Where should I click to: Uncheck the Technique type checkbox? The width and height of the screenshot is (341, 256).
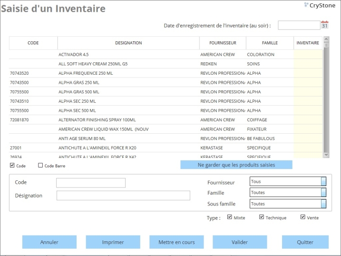coord(262,217)
